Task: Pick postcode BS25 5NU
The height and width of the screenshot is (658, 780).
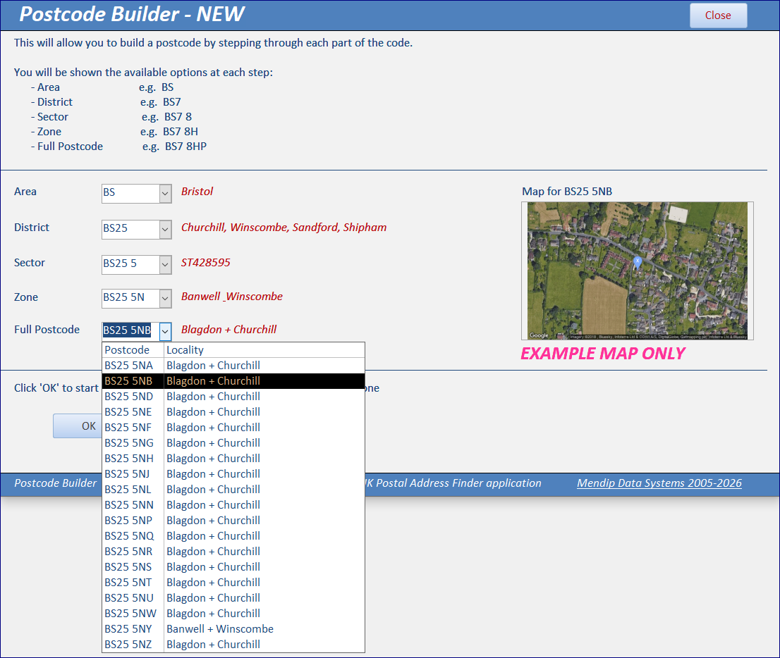Action: 233,598
